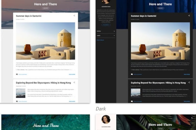Click comment icon under Hong Kong post, light theme
Viewport: 196px width, 130px height.
[17, 101]
